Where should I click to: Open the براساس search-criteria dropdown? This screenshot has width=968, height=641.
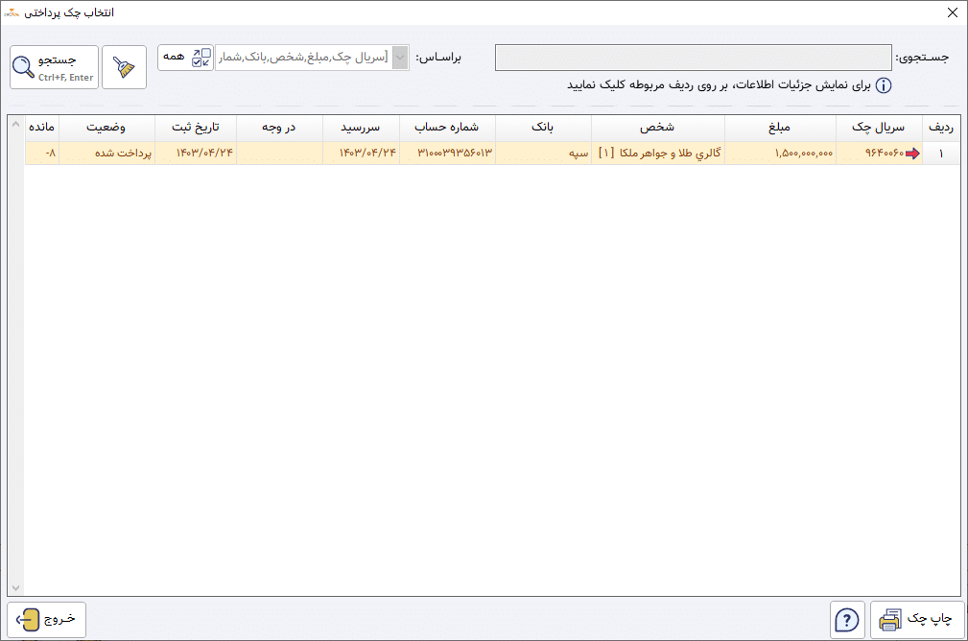pyautogui.click(x=401, y=58)
